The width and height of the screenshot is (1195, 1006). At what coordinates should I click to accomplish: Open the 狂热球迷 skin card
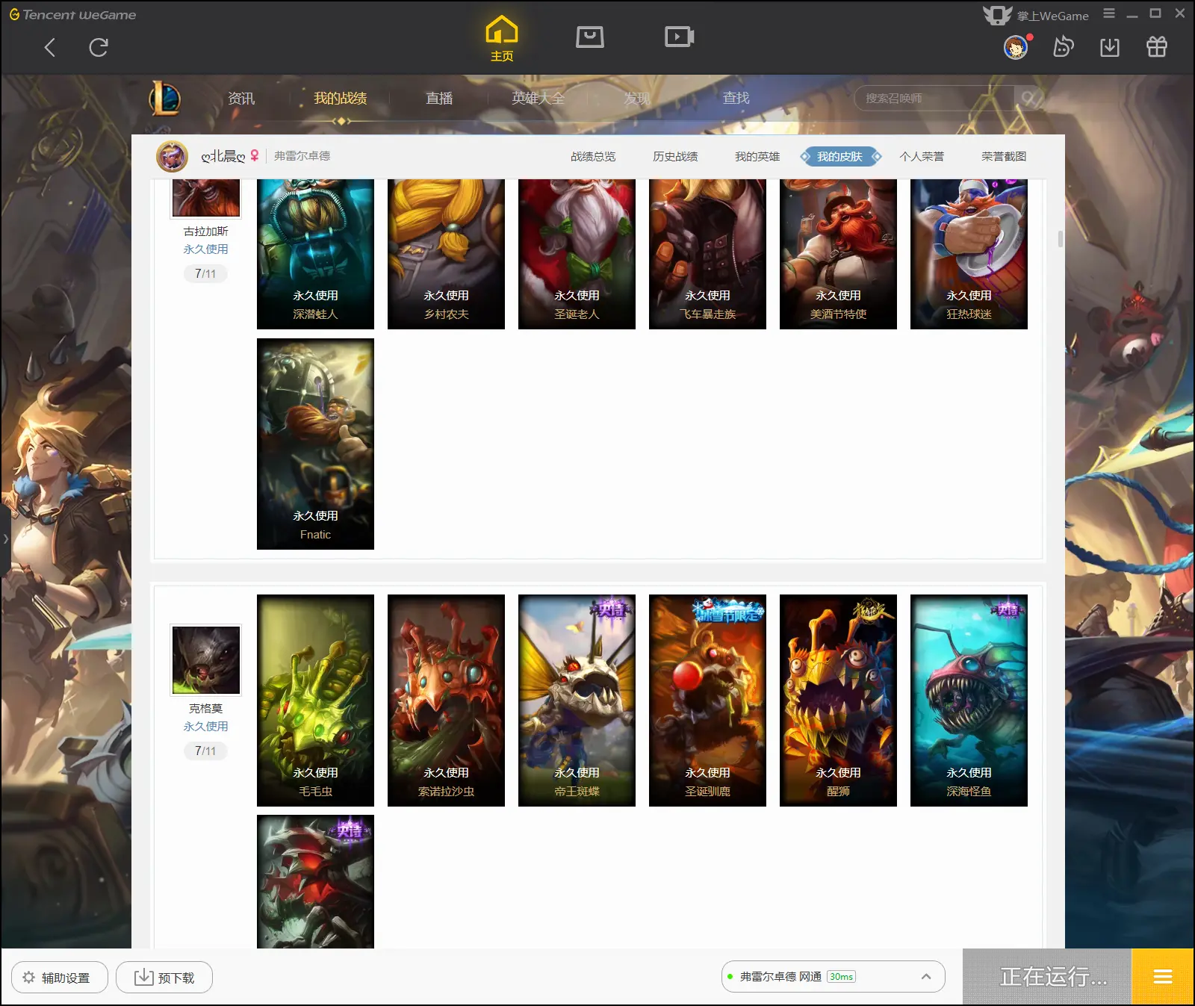click(x=969, y=254)
